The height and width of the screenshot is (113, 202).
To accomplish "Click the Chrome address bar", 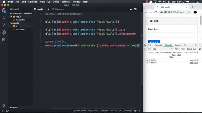I will pos(175,12).
